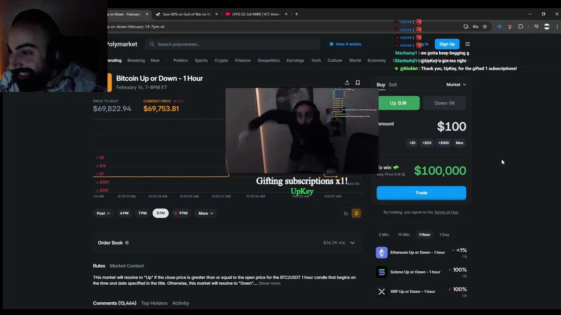Choose the 5 Min interval

[x=383, y=235]
